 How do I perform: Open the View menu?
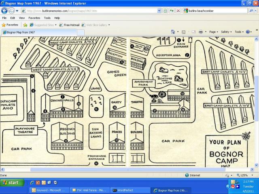point(21,18)
